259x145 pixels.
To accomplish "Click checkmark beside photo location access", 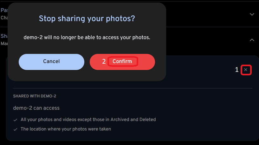I will tap(15, 129).
